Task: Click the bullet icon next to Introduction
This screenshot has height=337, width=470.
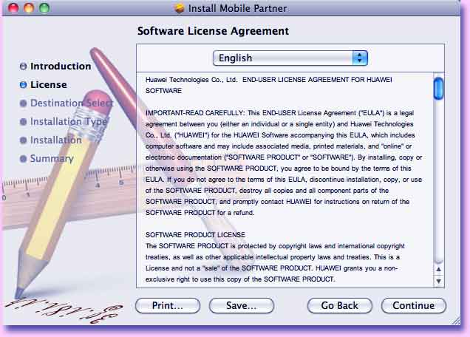Action: click(x=23, y=67)
